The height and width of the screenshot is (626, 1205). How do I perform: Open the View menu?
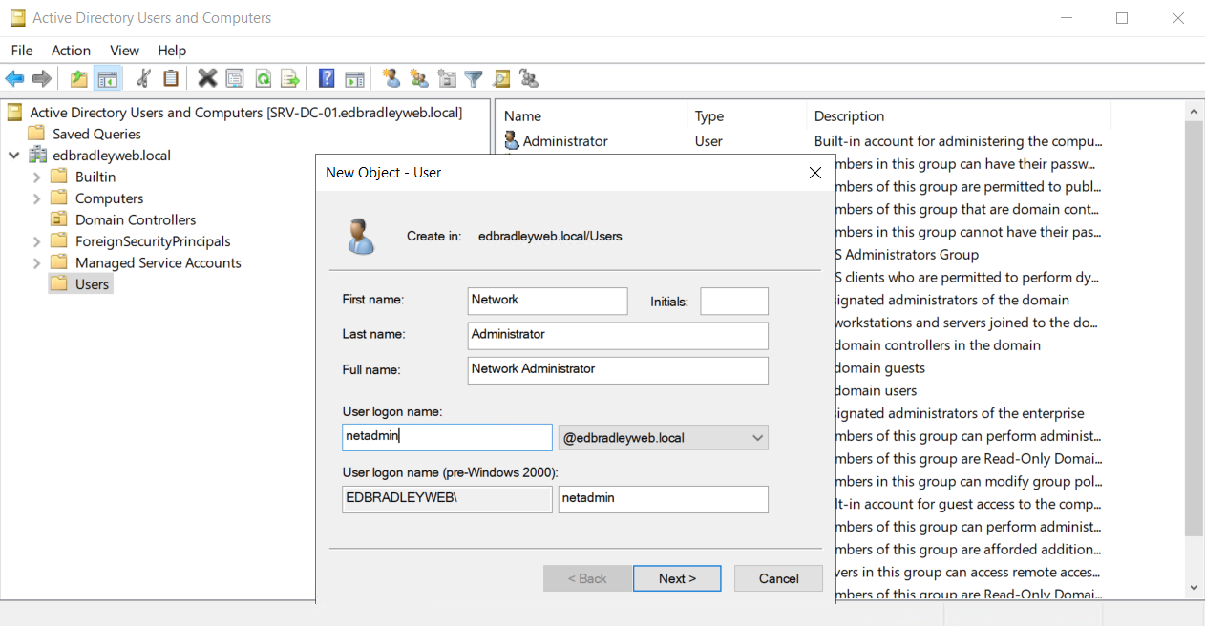tap(124, 50)
